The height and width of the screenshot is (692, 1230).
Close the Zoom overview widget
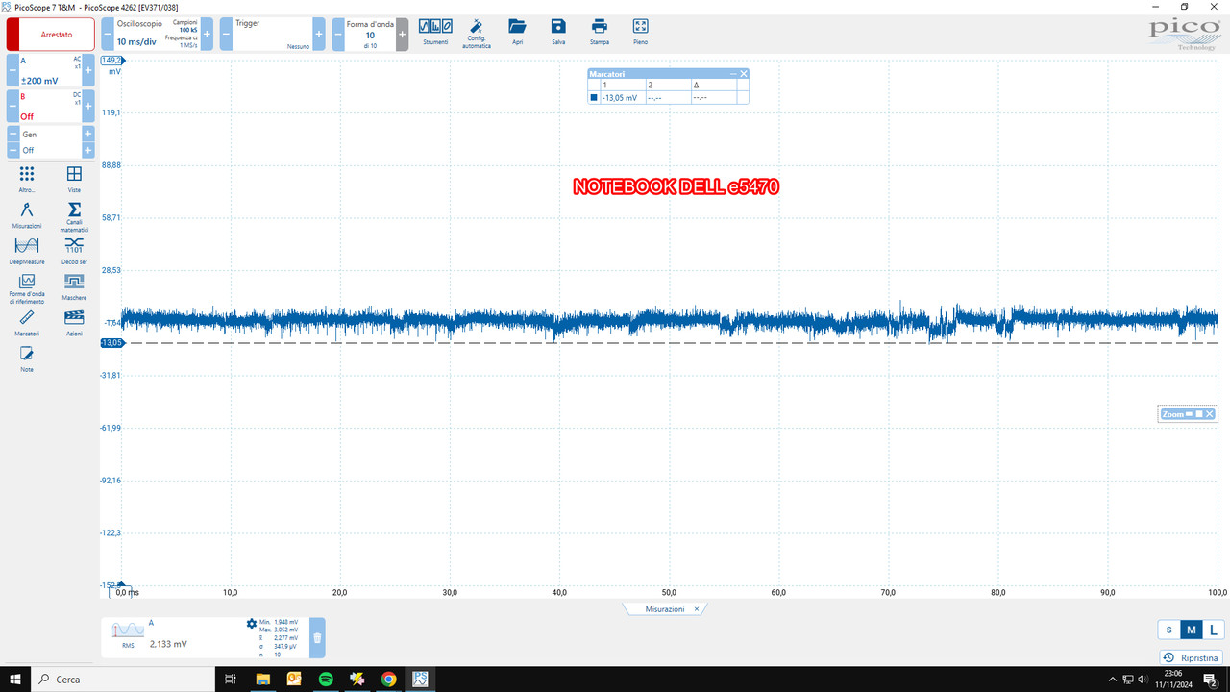(x=1210, y=414)
